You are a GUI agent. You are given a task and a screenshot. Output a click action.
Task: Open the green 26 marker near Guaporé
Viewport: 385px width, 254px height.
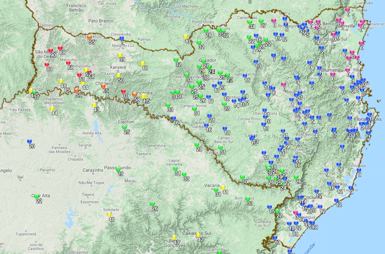coord(152,204)
